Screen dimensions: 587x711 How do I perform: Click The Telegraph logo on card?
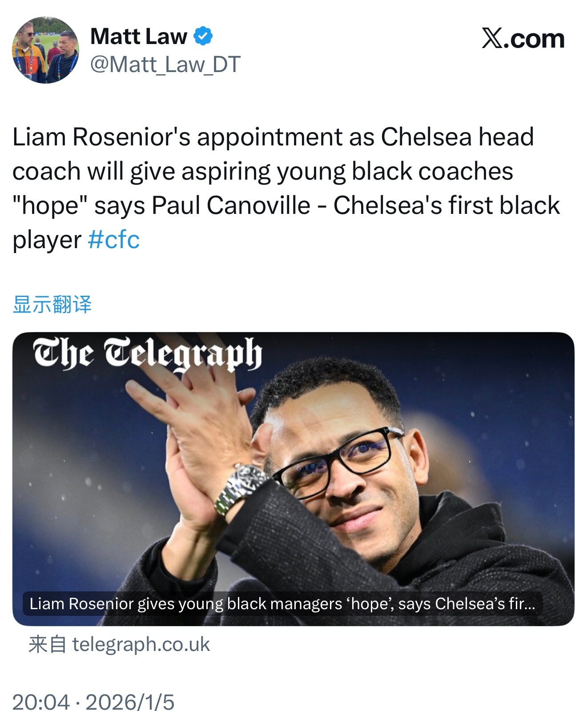click(147, 353)
